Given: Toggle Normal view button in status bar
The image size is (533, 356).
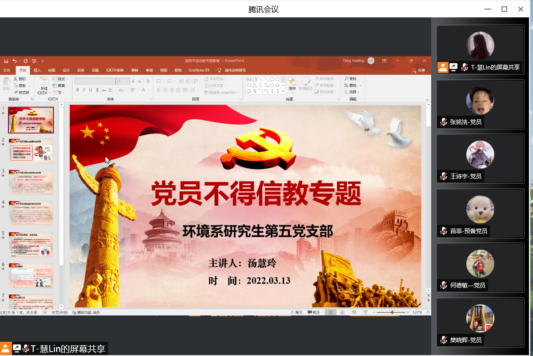Looking at the screenshot, I should tap(330, 312).
